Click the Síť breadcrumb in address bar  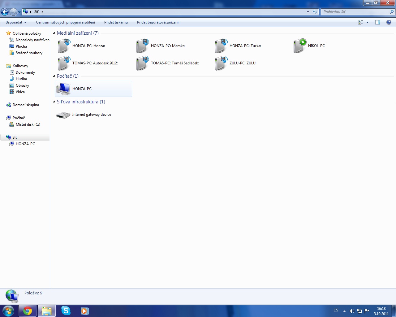(x=37, y=12)
